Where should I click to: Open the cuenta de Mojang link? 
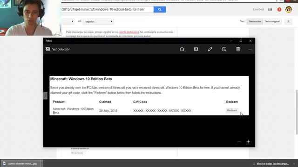pos(129,32)
